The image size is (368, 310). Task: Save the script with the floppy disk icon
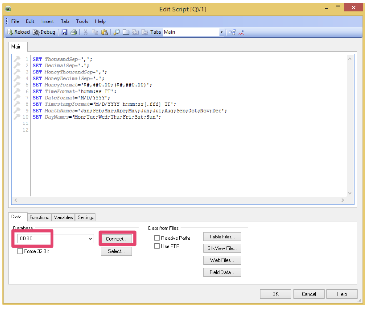64,32
